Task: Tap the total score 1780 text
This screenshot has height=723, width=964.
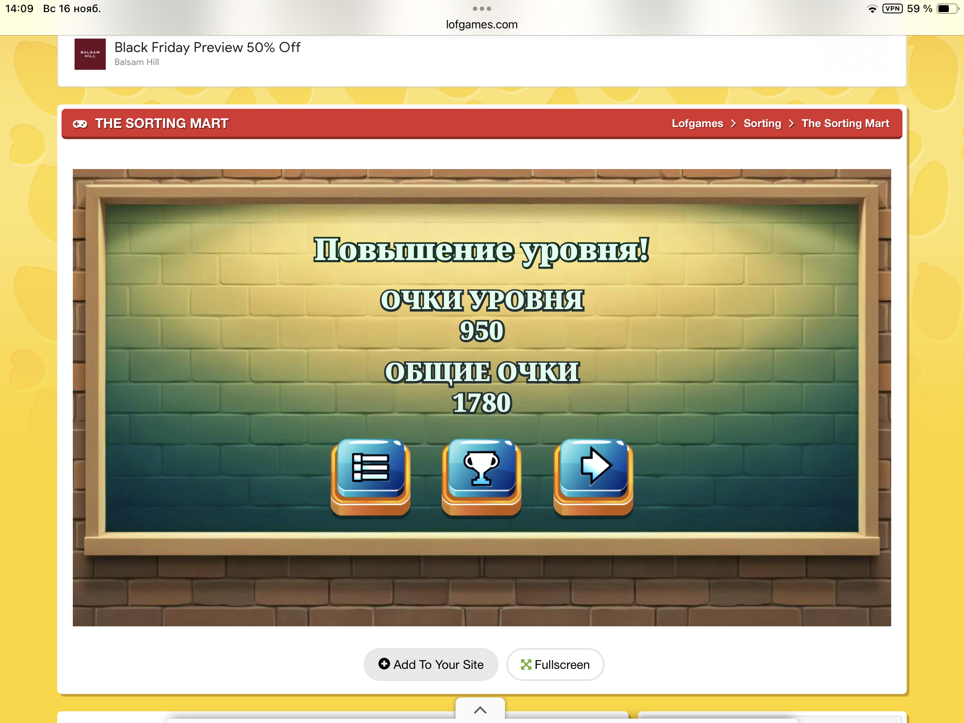Action: tap(482, 403)
